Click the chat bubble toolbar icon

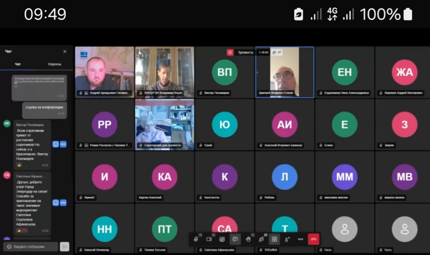[x=235, y=239]
